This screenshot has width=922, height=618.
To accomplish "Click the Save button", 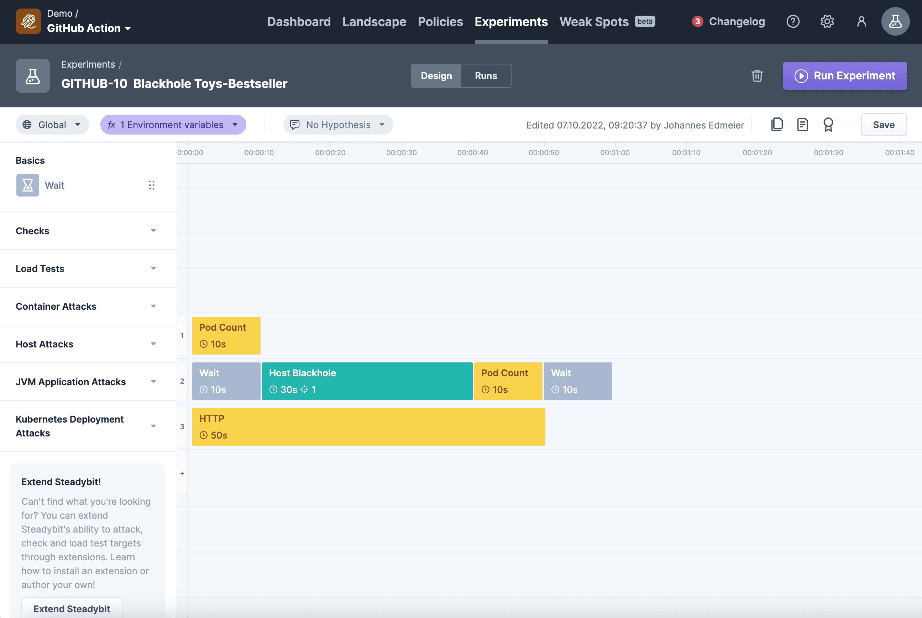I will pos(884,125).
